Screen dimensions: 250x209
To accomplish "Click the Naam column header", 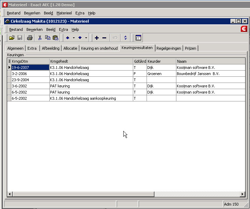I will 211,61.
